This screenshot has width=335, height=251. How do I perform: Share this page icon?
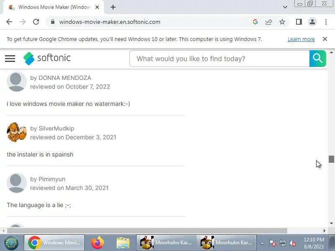[x=269, y=22]
